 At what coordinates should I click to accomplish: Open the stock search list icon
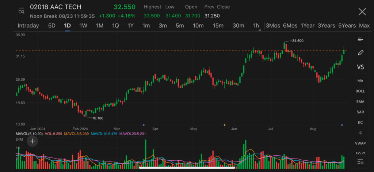tap(21, 11)
